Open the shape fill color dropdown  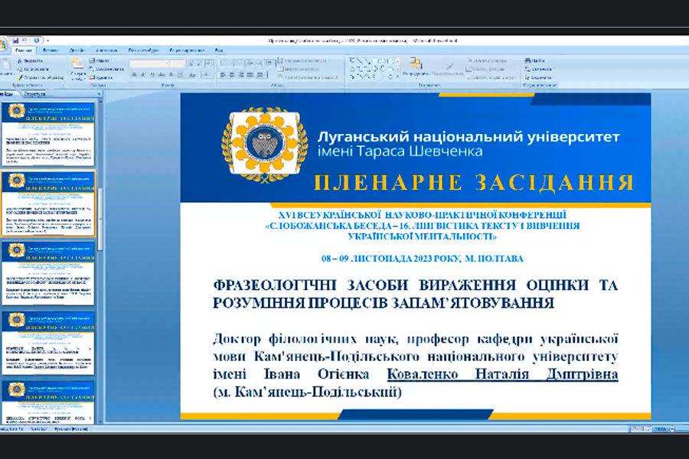487,60
